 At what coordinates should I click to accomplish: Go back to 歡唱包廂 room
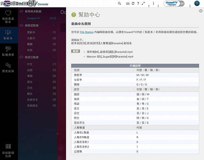8,150
